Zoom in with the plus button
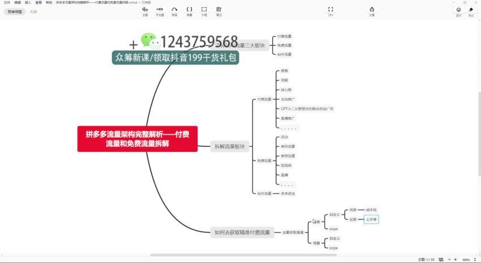The width and height of the screenshot is (481, 263). tap(455, 260)
